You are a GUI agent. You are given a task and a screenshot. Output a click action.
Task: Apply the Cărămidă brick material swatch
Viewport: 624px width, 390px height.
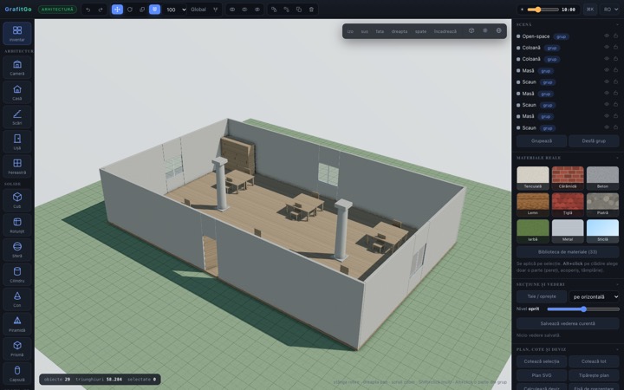[568, 178]
